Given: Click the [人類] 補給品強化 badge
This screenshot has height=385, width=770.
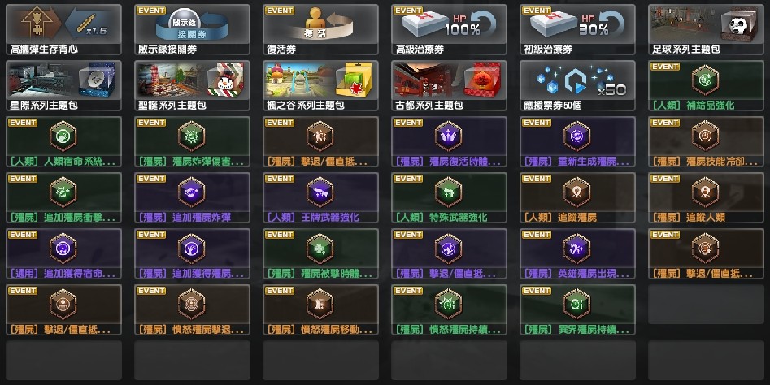Looking at the screenshot, I should click(706, 85).
